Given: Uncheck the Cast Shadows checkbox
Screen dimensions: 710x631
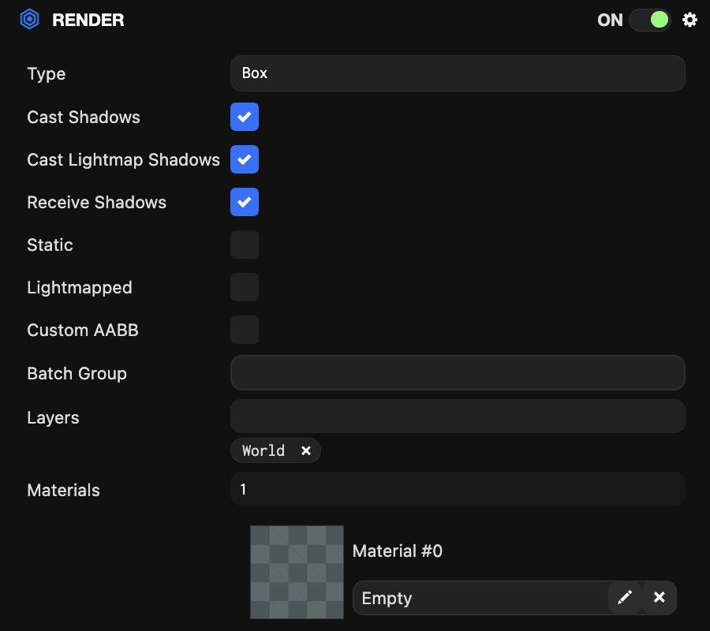Looking at the screenshot, I should tap(245, 117).
